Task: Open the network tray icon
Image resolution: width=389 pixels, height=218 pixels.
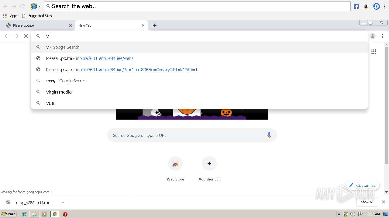Action: point(346,214)
